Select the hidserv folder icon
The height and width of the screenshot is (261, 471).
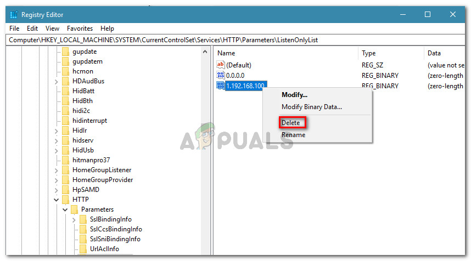tap(65, 140)
